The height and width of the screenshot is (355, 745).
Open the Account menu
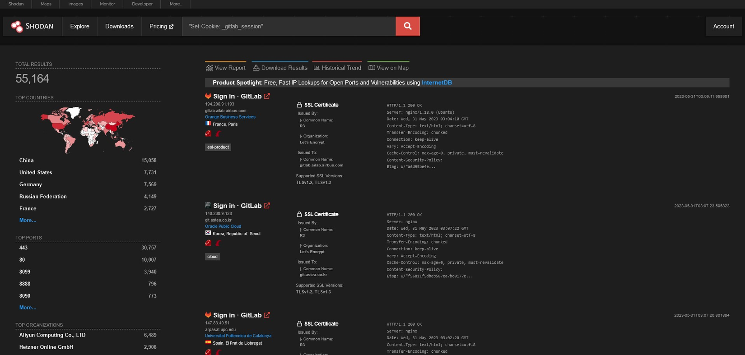tap(723, 26)
